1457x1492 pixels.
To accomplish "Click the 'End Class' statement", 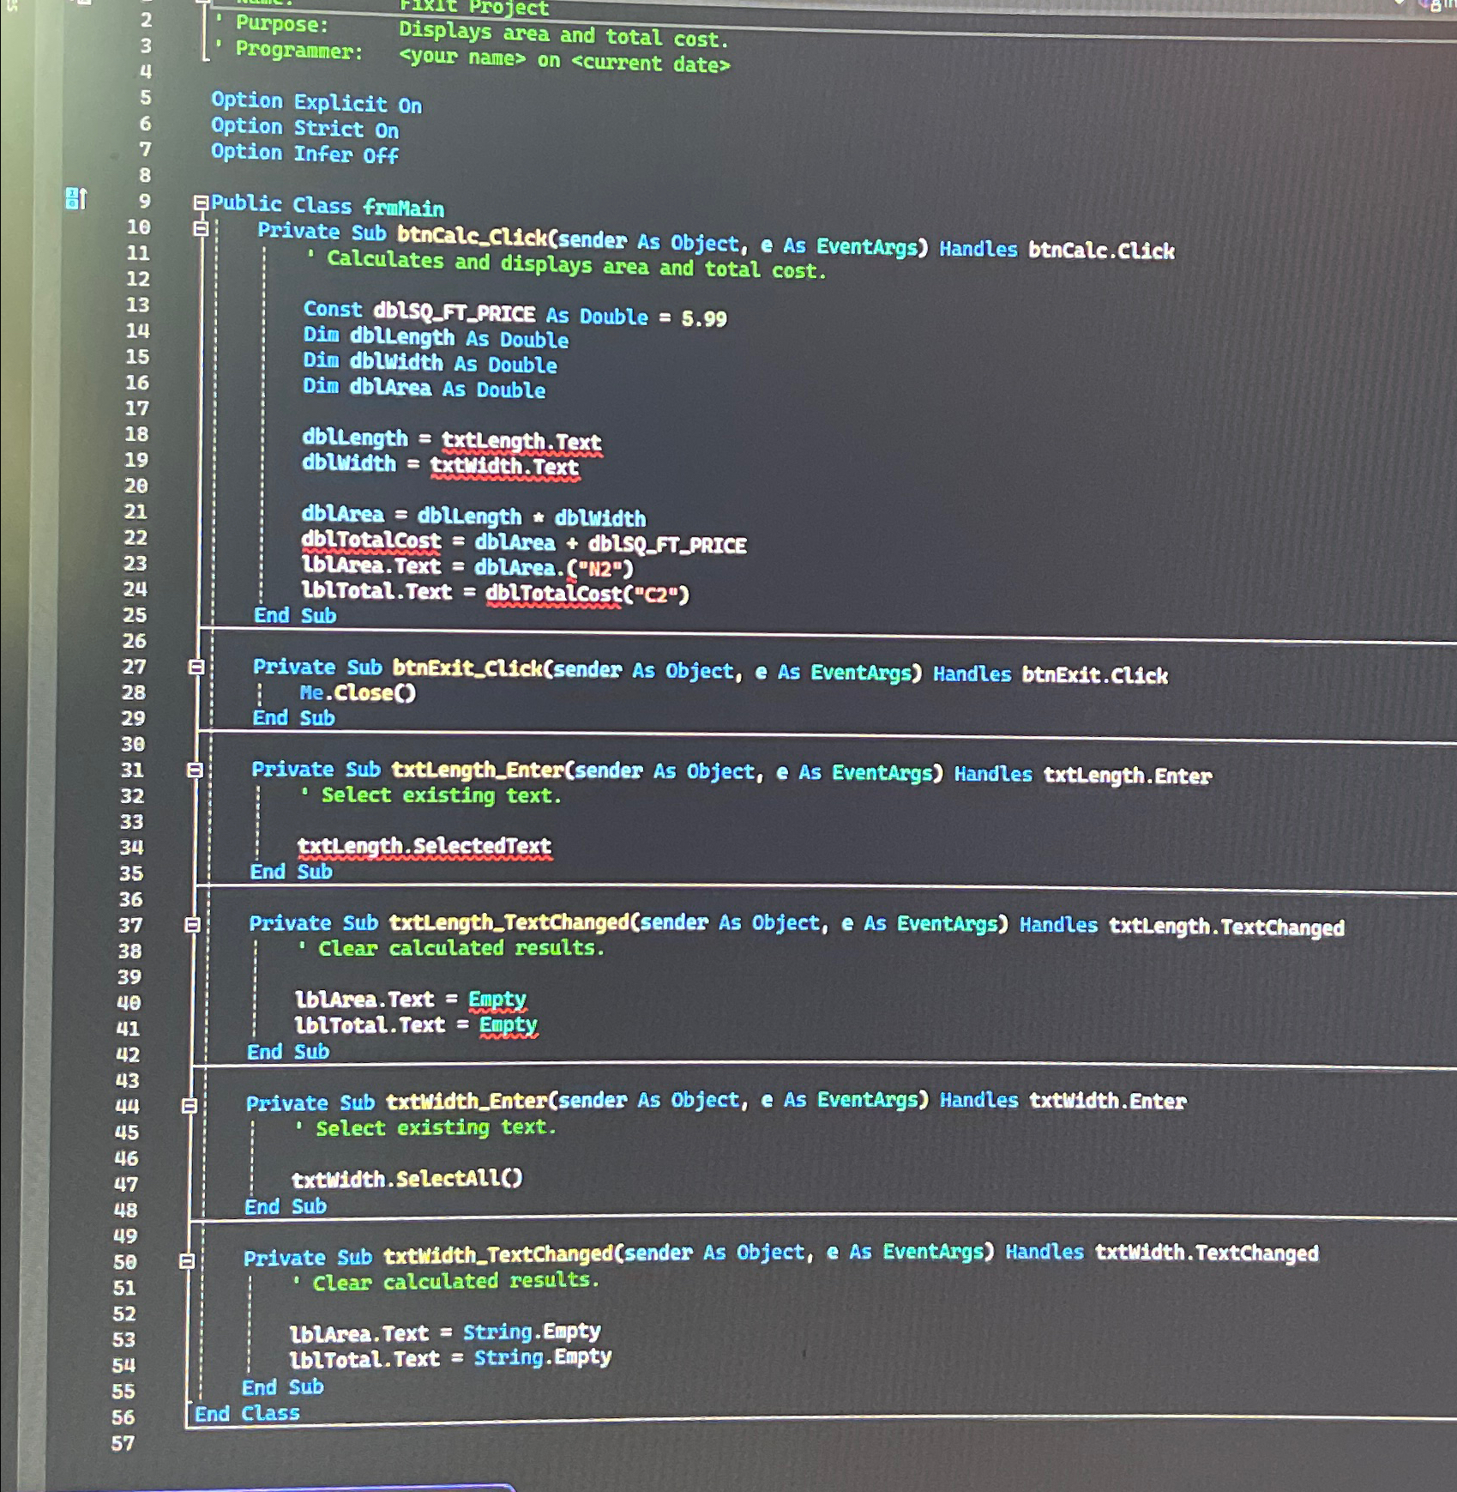I will click(x=247, y=1414).
